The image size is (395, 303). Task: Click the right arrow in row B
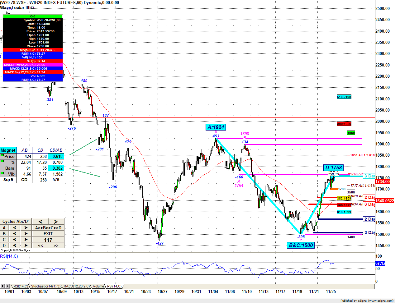(26, 234)
